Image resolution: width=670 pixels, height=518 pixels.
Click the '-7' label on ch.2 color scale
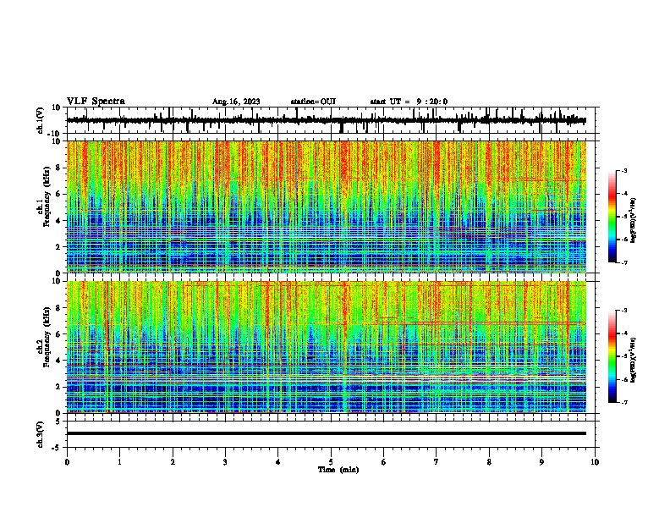tap(624, 403)
